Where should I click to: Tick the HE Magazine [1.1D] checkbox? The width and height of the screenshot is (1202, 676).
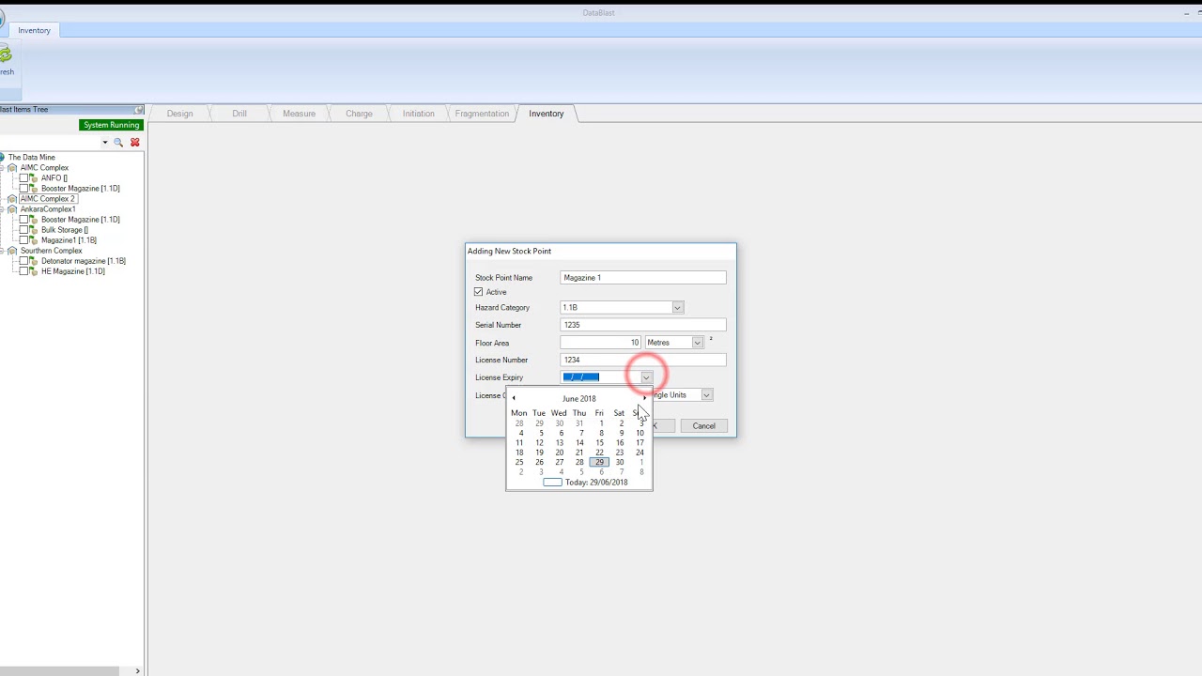(x=24, y=271)
